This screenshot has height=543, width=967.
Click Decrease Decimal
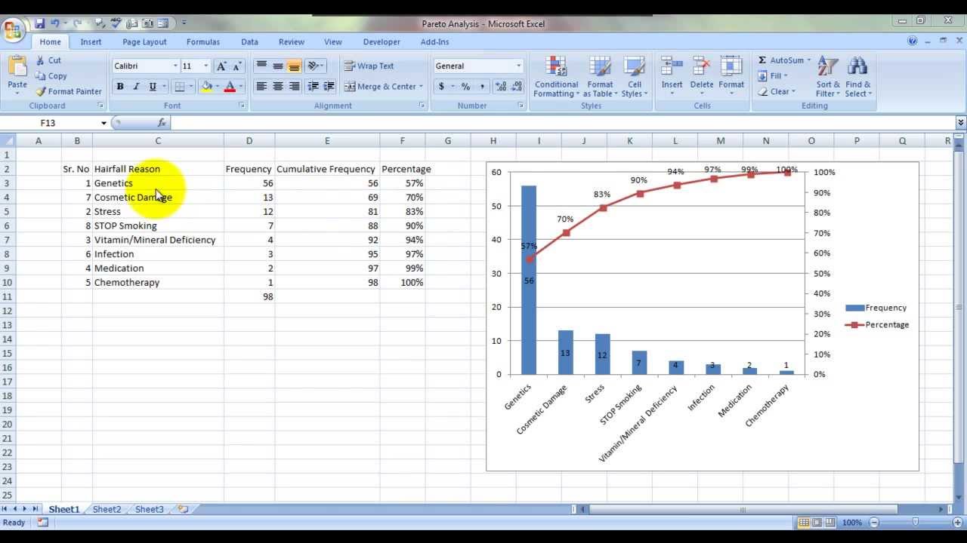[517, 87]
